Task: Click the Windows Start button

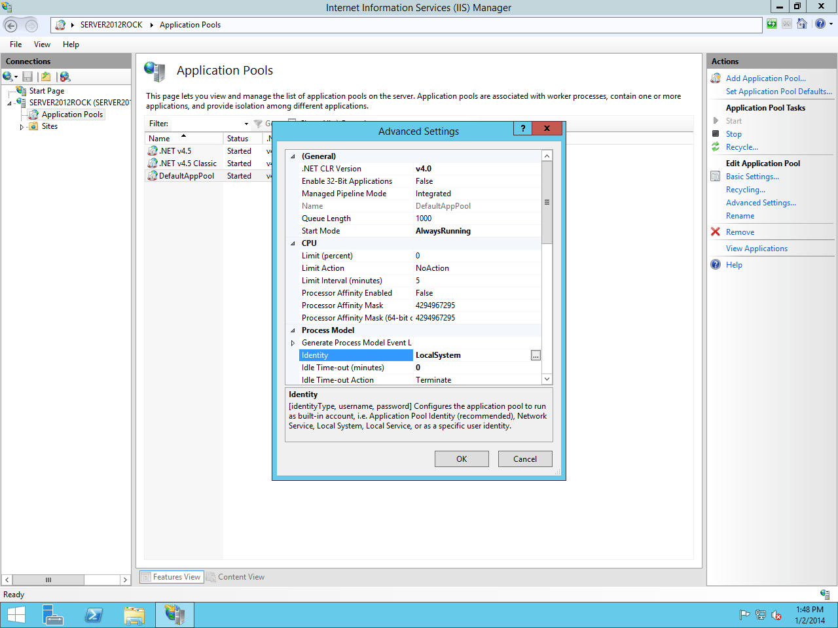Action: (16, 615)
